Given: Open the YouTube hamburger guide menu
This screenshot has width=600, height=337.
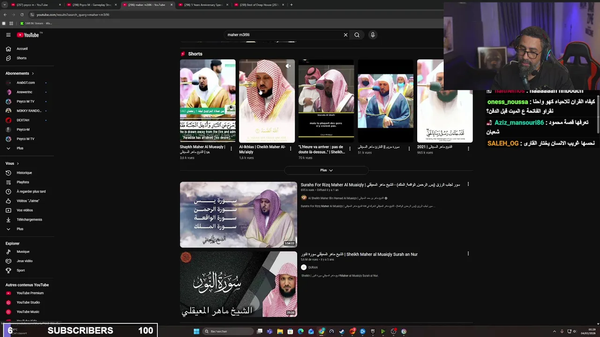Looking at the screenshot, I should [8, 35].
